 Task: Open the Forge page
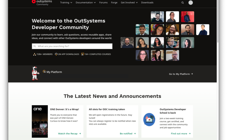pos(114,2)
